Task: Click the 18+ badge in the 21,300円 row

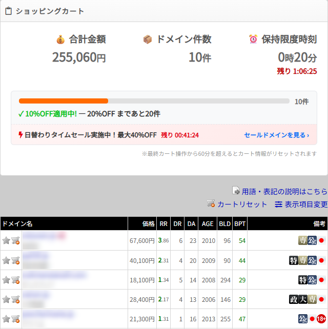Action: [x=321, y=319]
